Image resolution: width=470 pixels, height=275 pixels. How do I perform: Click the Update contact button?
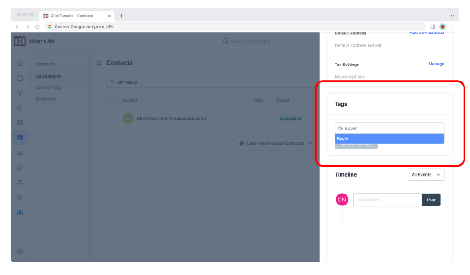coord(356,146)
